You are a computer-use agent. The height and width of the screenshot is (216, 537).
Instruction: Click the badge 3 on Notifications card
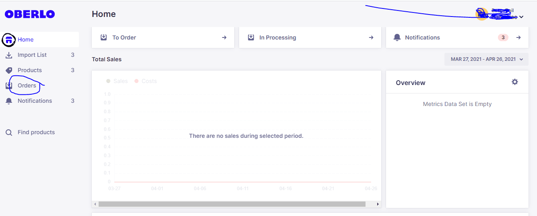click(503, 37)
